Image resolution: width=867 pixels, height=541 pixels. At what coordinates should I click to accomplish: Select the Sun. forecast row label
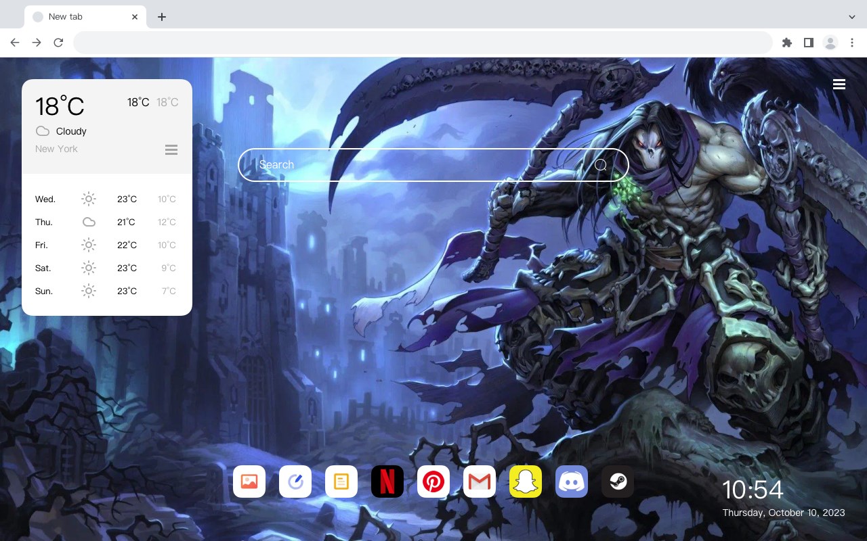tap(44, 291)
